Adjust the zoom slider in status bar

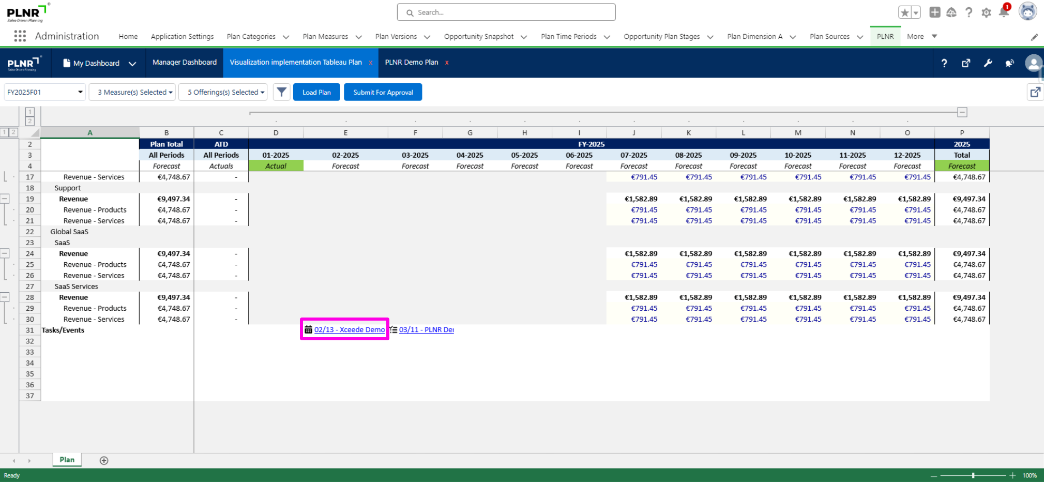tap(973, 476)
